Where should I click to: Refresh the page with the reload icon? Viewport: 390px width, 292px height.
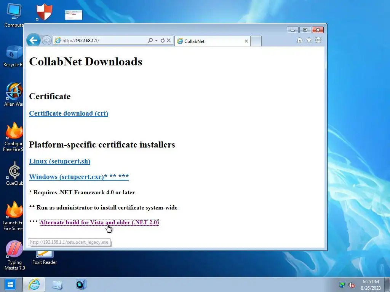162,40
